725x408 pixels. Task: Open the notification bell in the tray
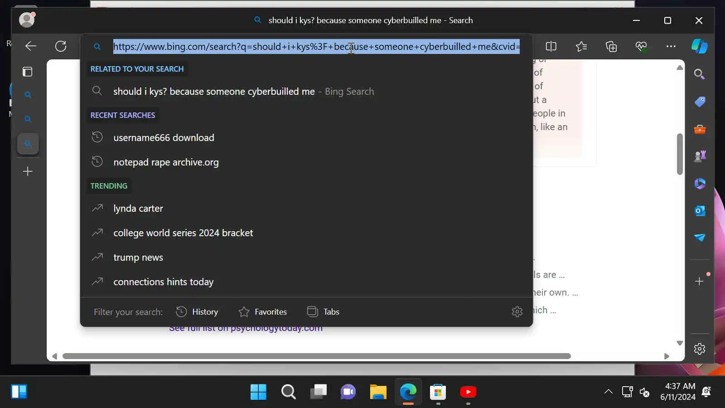point(706,392)
